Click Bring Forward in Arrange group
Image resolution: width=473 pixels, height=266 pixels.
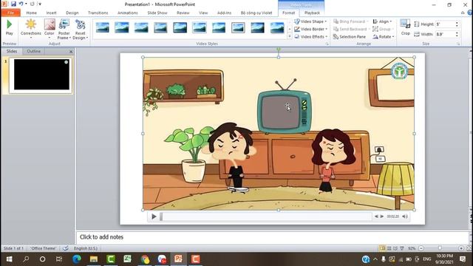click(351, 21)
